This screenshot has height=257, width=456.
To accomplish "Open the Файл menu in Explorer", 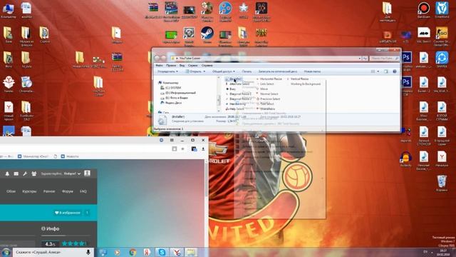I will click(159, 66).
